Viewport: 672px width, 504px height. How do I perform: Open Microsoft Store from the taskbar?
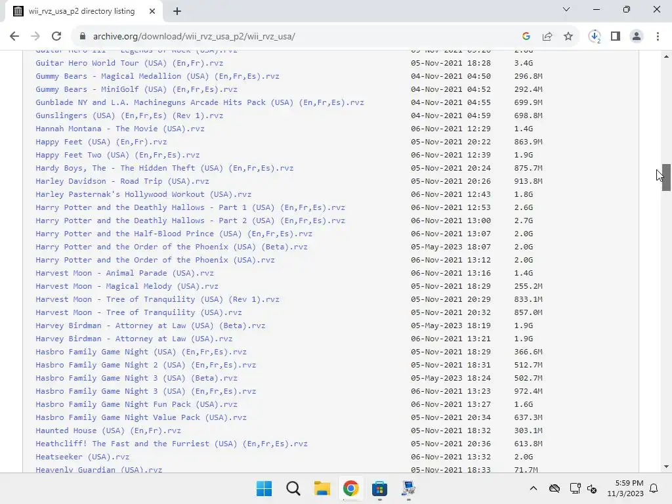tap(380, 488)
